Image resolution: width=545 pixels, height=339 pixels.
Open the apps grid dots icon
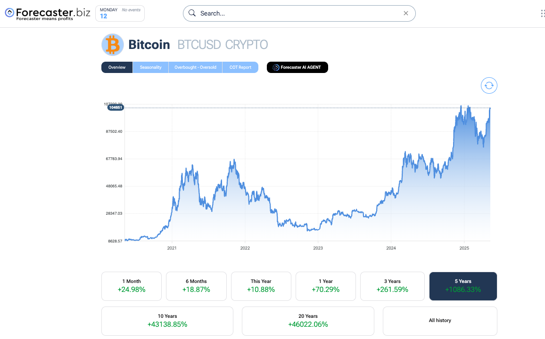point(542,13)
